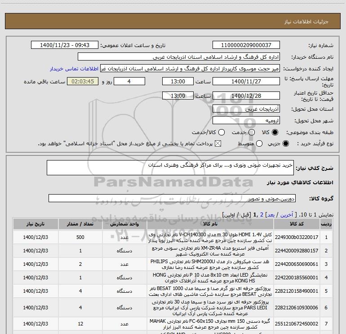
Task: Select the جزیی purchase type radio
Action: click(x=285, y=144)
